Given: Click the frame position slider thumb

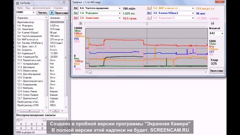Looking at the screenshot, I should tap(147, 24).
